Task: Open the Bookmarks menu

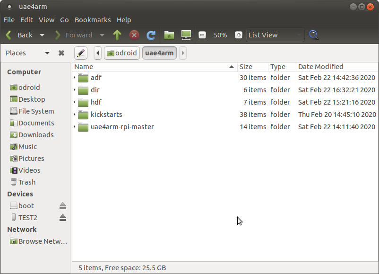Action: click(x=93, y=20)
